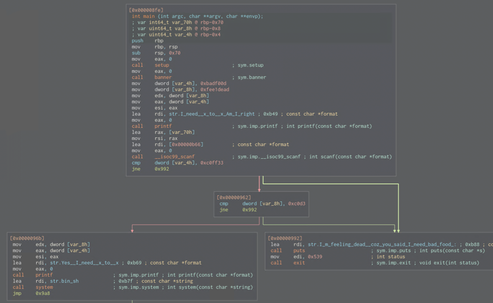Click the [0x00000992] block header
Viewport: 493px width, 303px height.
[x=285, y=238]
